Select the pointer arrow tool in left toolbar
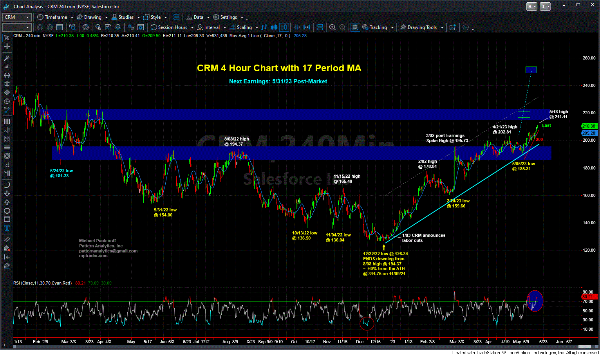This screenshot has width=600, height=355. tap(7, 38)
